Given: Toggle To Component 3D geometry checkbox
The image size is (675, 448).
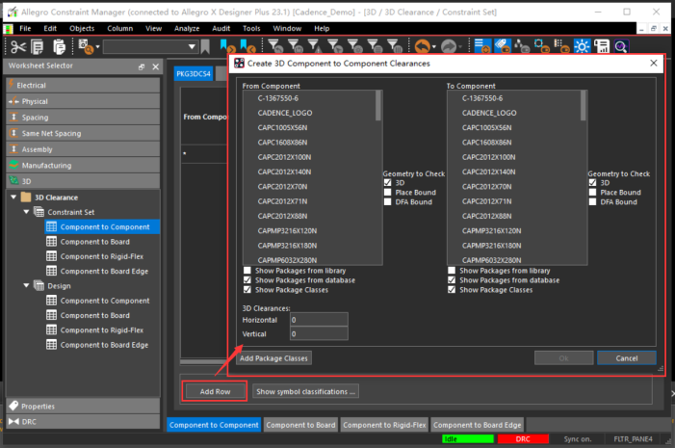Looking at the screenshot, I should (592, 183).
